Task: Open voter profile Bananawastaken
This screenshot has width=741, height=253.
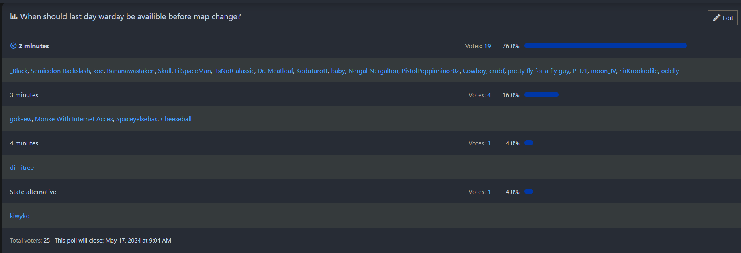Action: [x=131, y=71]
